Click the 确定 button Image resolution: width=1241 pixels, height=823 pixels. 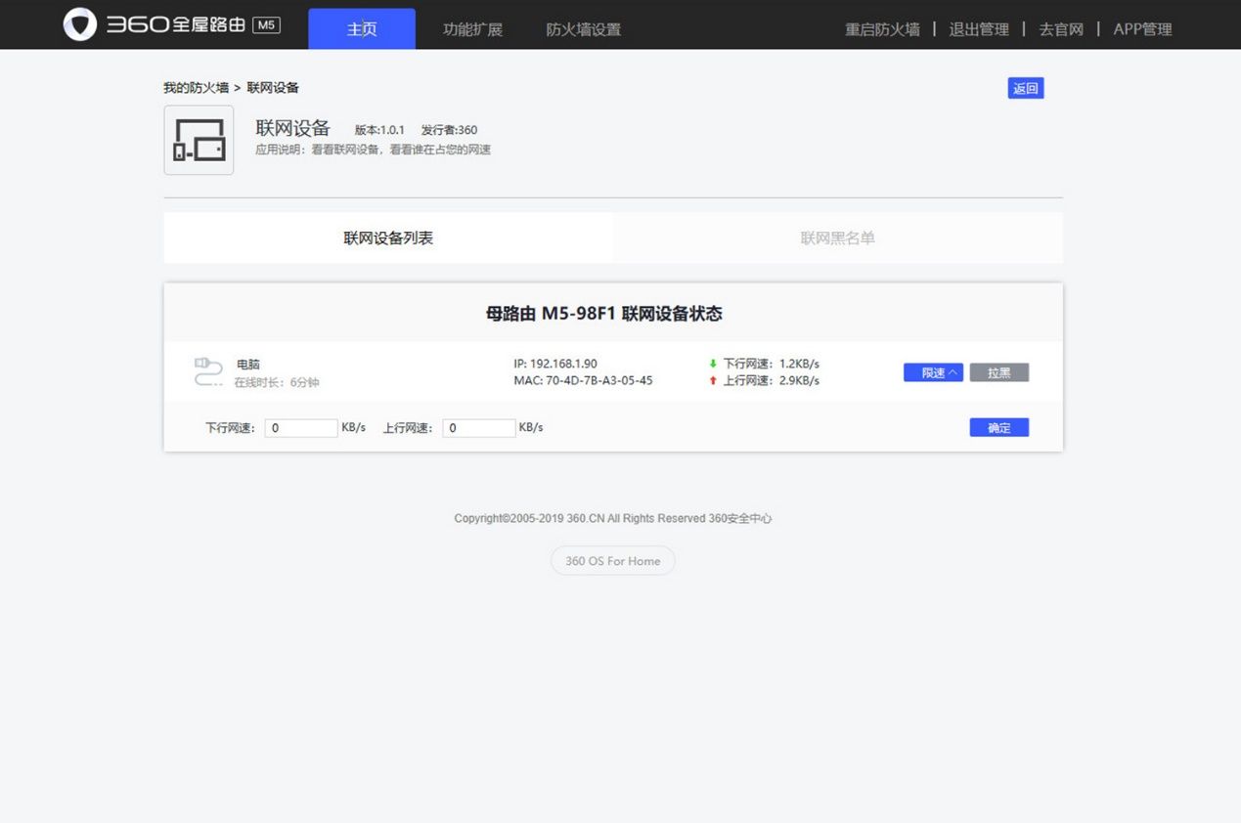[999, 427]
